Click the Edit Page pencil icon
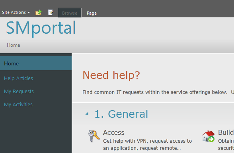The image size is (234, 153). (x=51, y=12)
